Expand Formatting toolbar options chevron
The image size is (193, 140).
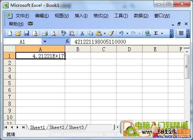click(x=188, y=33)
